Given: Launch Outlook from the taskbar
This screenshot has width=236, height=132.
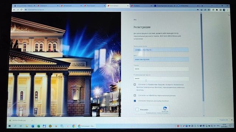Looking at the screenshot, I should point(32,126).
